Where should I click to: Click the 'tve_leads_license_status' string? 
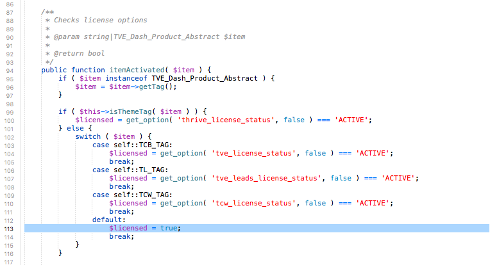(x=266, y=178)
